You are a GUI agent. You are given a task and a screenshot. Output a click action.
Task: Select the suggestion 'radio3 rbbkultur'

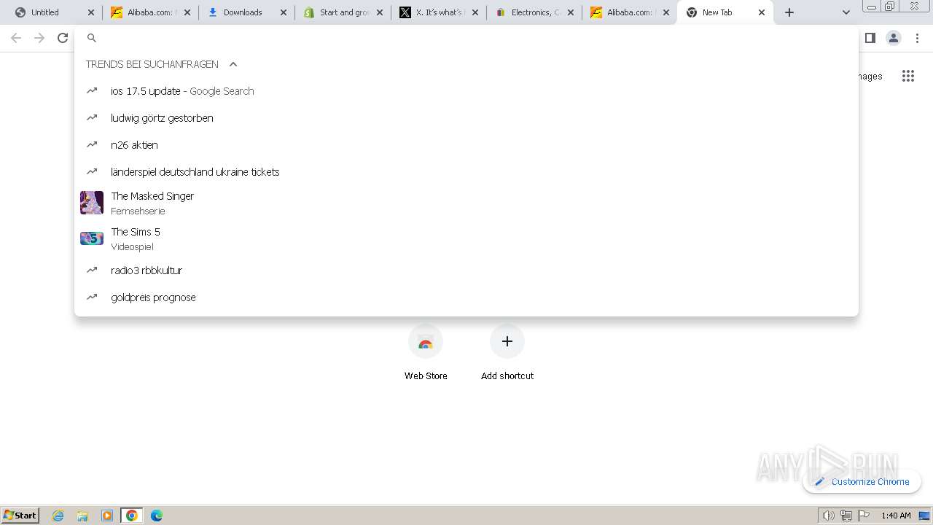466,271
